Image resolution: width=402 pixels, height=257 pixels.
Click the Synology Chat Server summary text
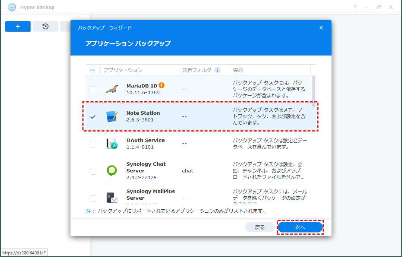[268, 171]
